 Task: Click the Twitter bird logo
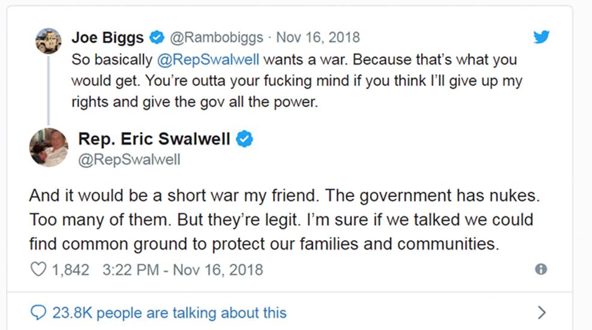[541, 37]
